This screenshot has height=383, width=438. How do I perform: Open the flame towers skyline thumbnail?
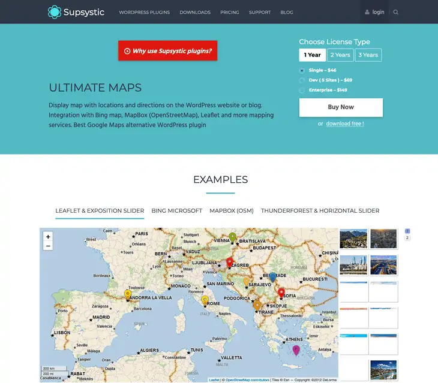(353, 265)
